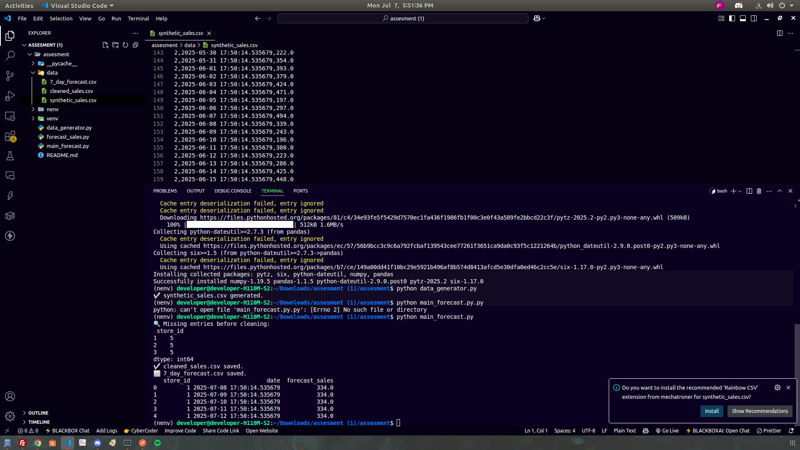Split the terminal panel
This screenshot has height=450, width=800.
749,191
